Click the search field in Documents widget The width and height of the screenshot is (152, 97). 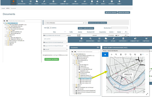tap(88, 52)
